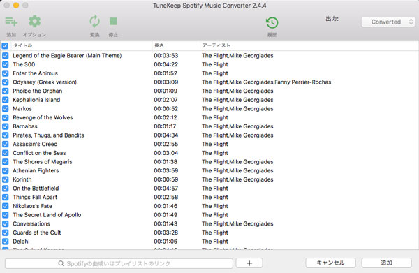
Task: Toggle the select-all checkbox in header
Action: pos(5,45)
